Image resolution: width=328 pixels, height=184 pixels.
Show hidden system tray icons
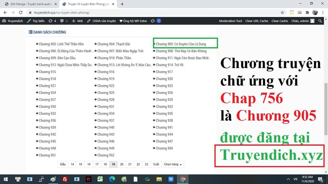[288, 179]
